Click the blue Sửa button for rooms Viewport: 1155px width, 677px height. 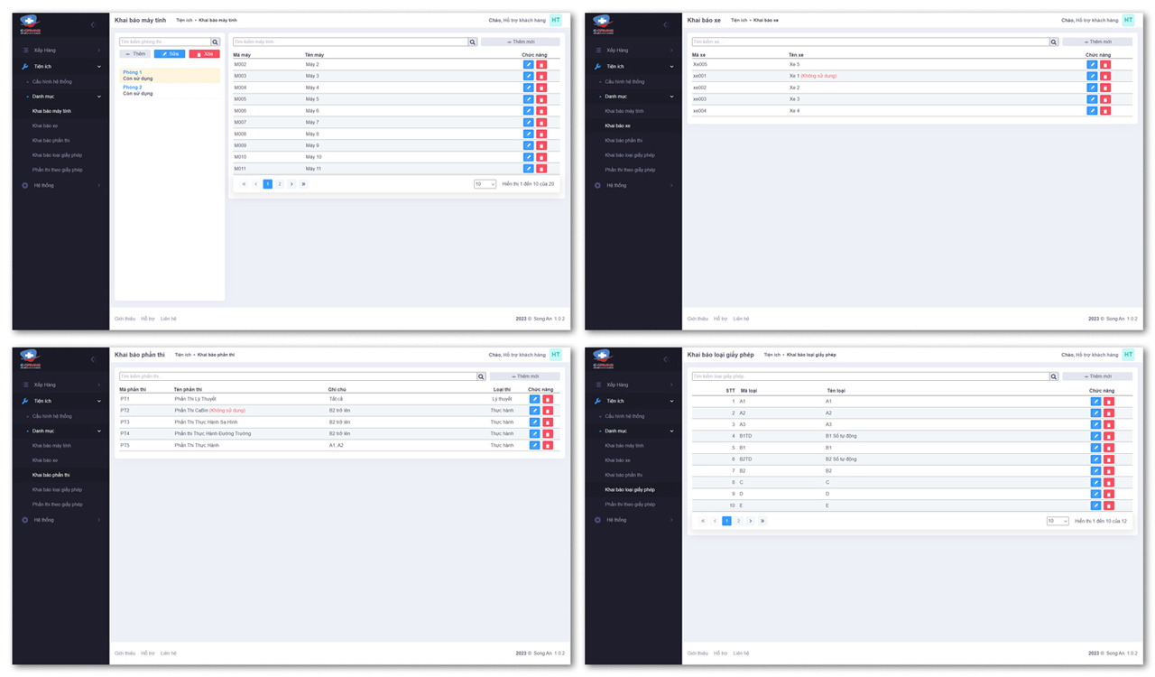click(x=169, y=54)
